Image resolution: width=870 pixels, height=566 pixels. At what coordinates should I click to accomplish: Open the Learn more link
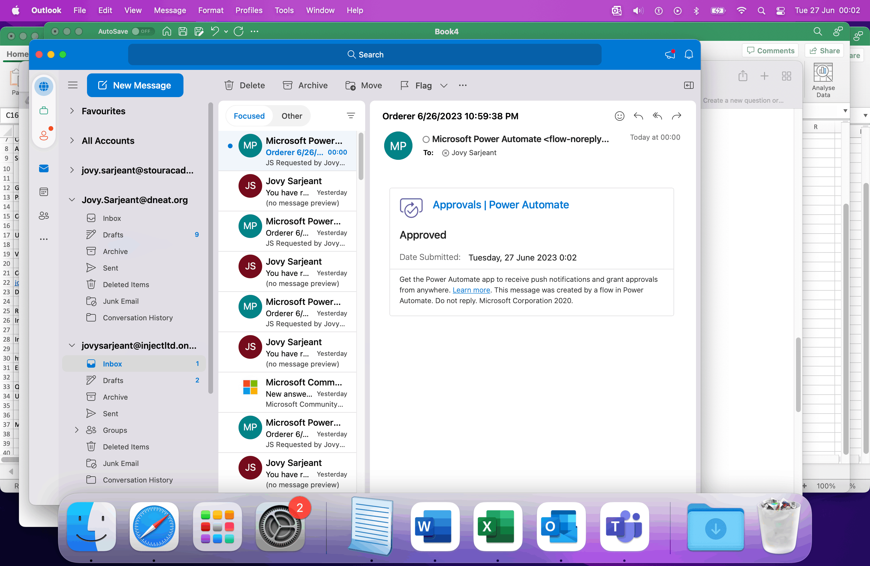(471, 290)
